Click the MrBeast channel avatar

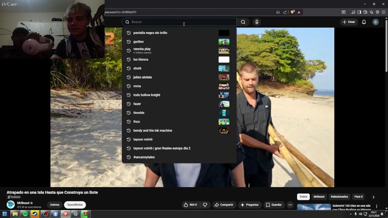click(11, 205)
